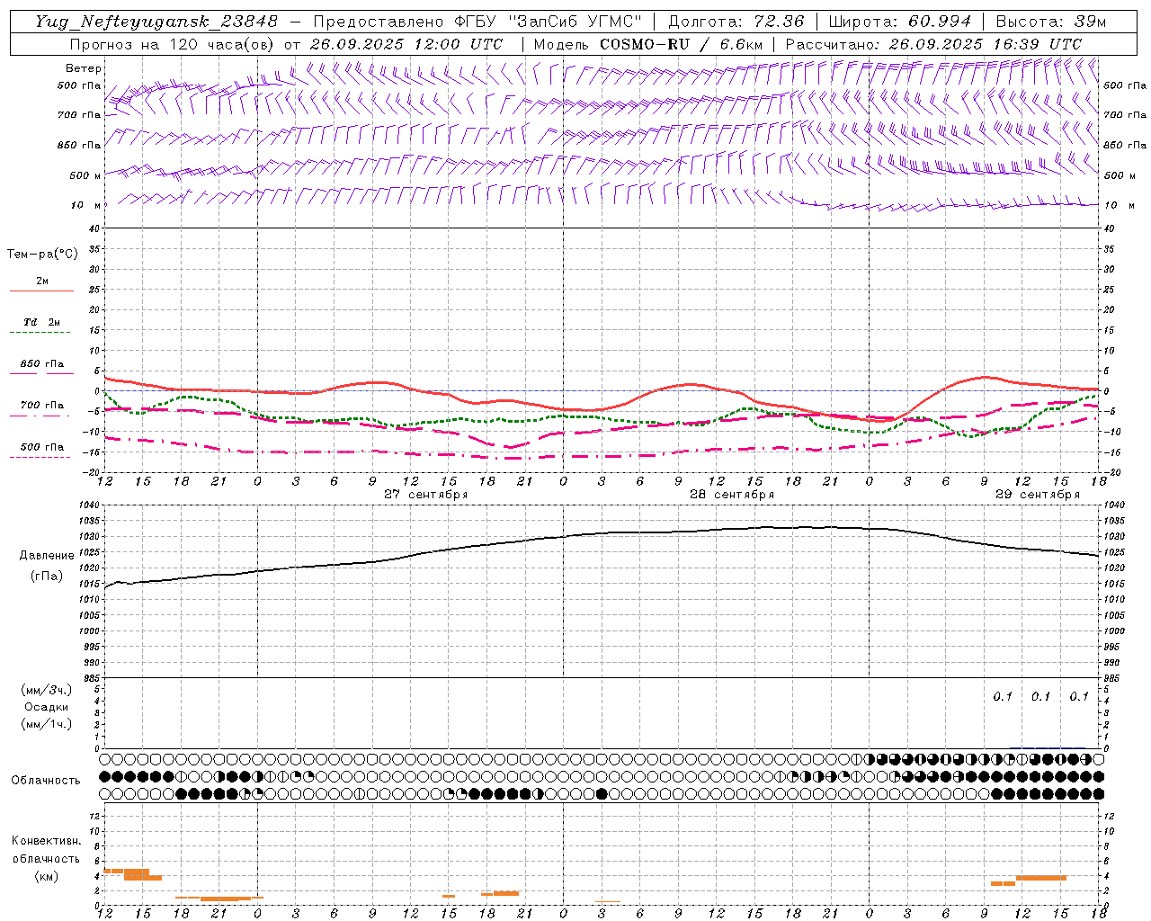This screenshot has height=921, width=1151.
Task: Click the 700 гПа temperature legend entry
Action: 42,406
